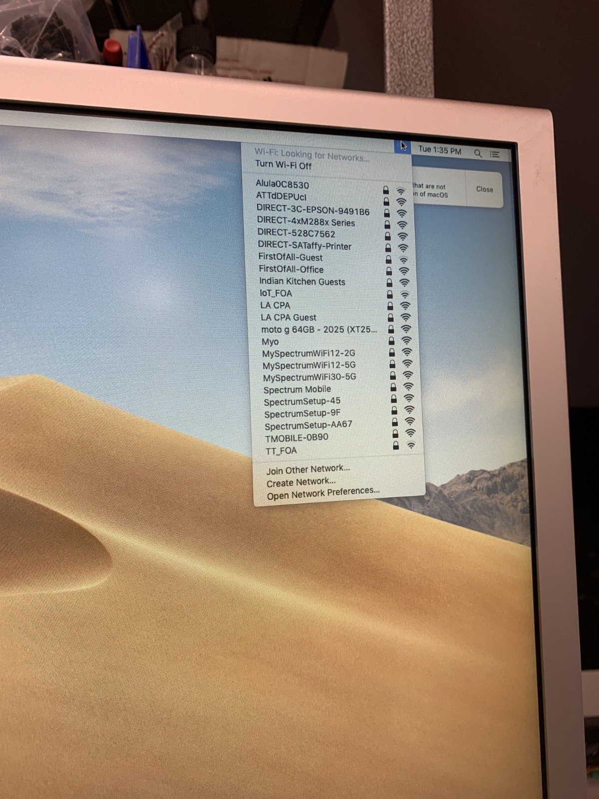Click lock icon beside moto g 64GB
The width and height of the screenshot is (599, 799).
coord(391,330)
